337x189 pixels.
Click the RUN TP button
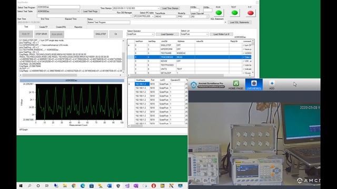[x=26, y=34]
